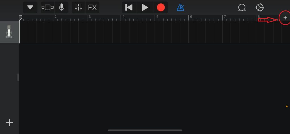Open the microphone instrument view

coord(61,8)
